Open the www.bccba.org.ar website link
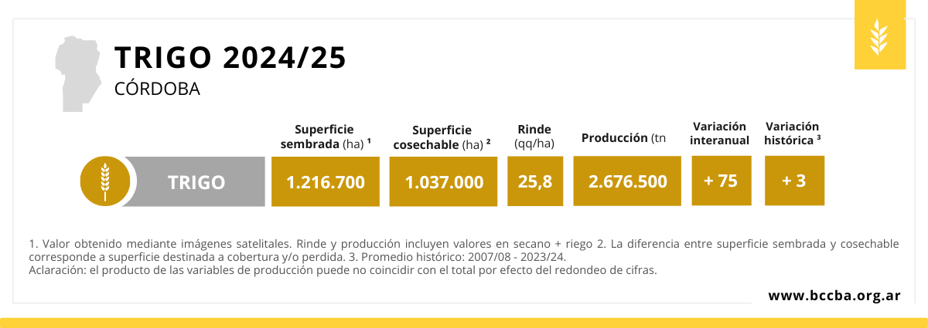 pyautogui.click(x=834, y=296)
